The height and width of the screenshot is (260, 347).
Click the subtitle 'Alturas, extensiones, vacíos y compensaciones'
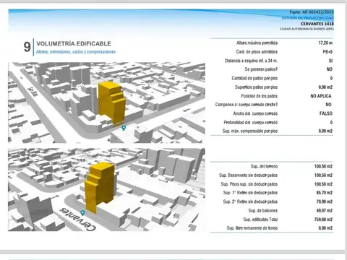point(76,52)
